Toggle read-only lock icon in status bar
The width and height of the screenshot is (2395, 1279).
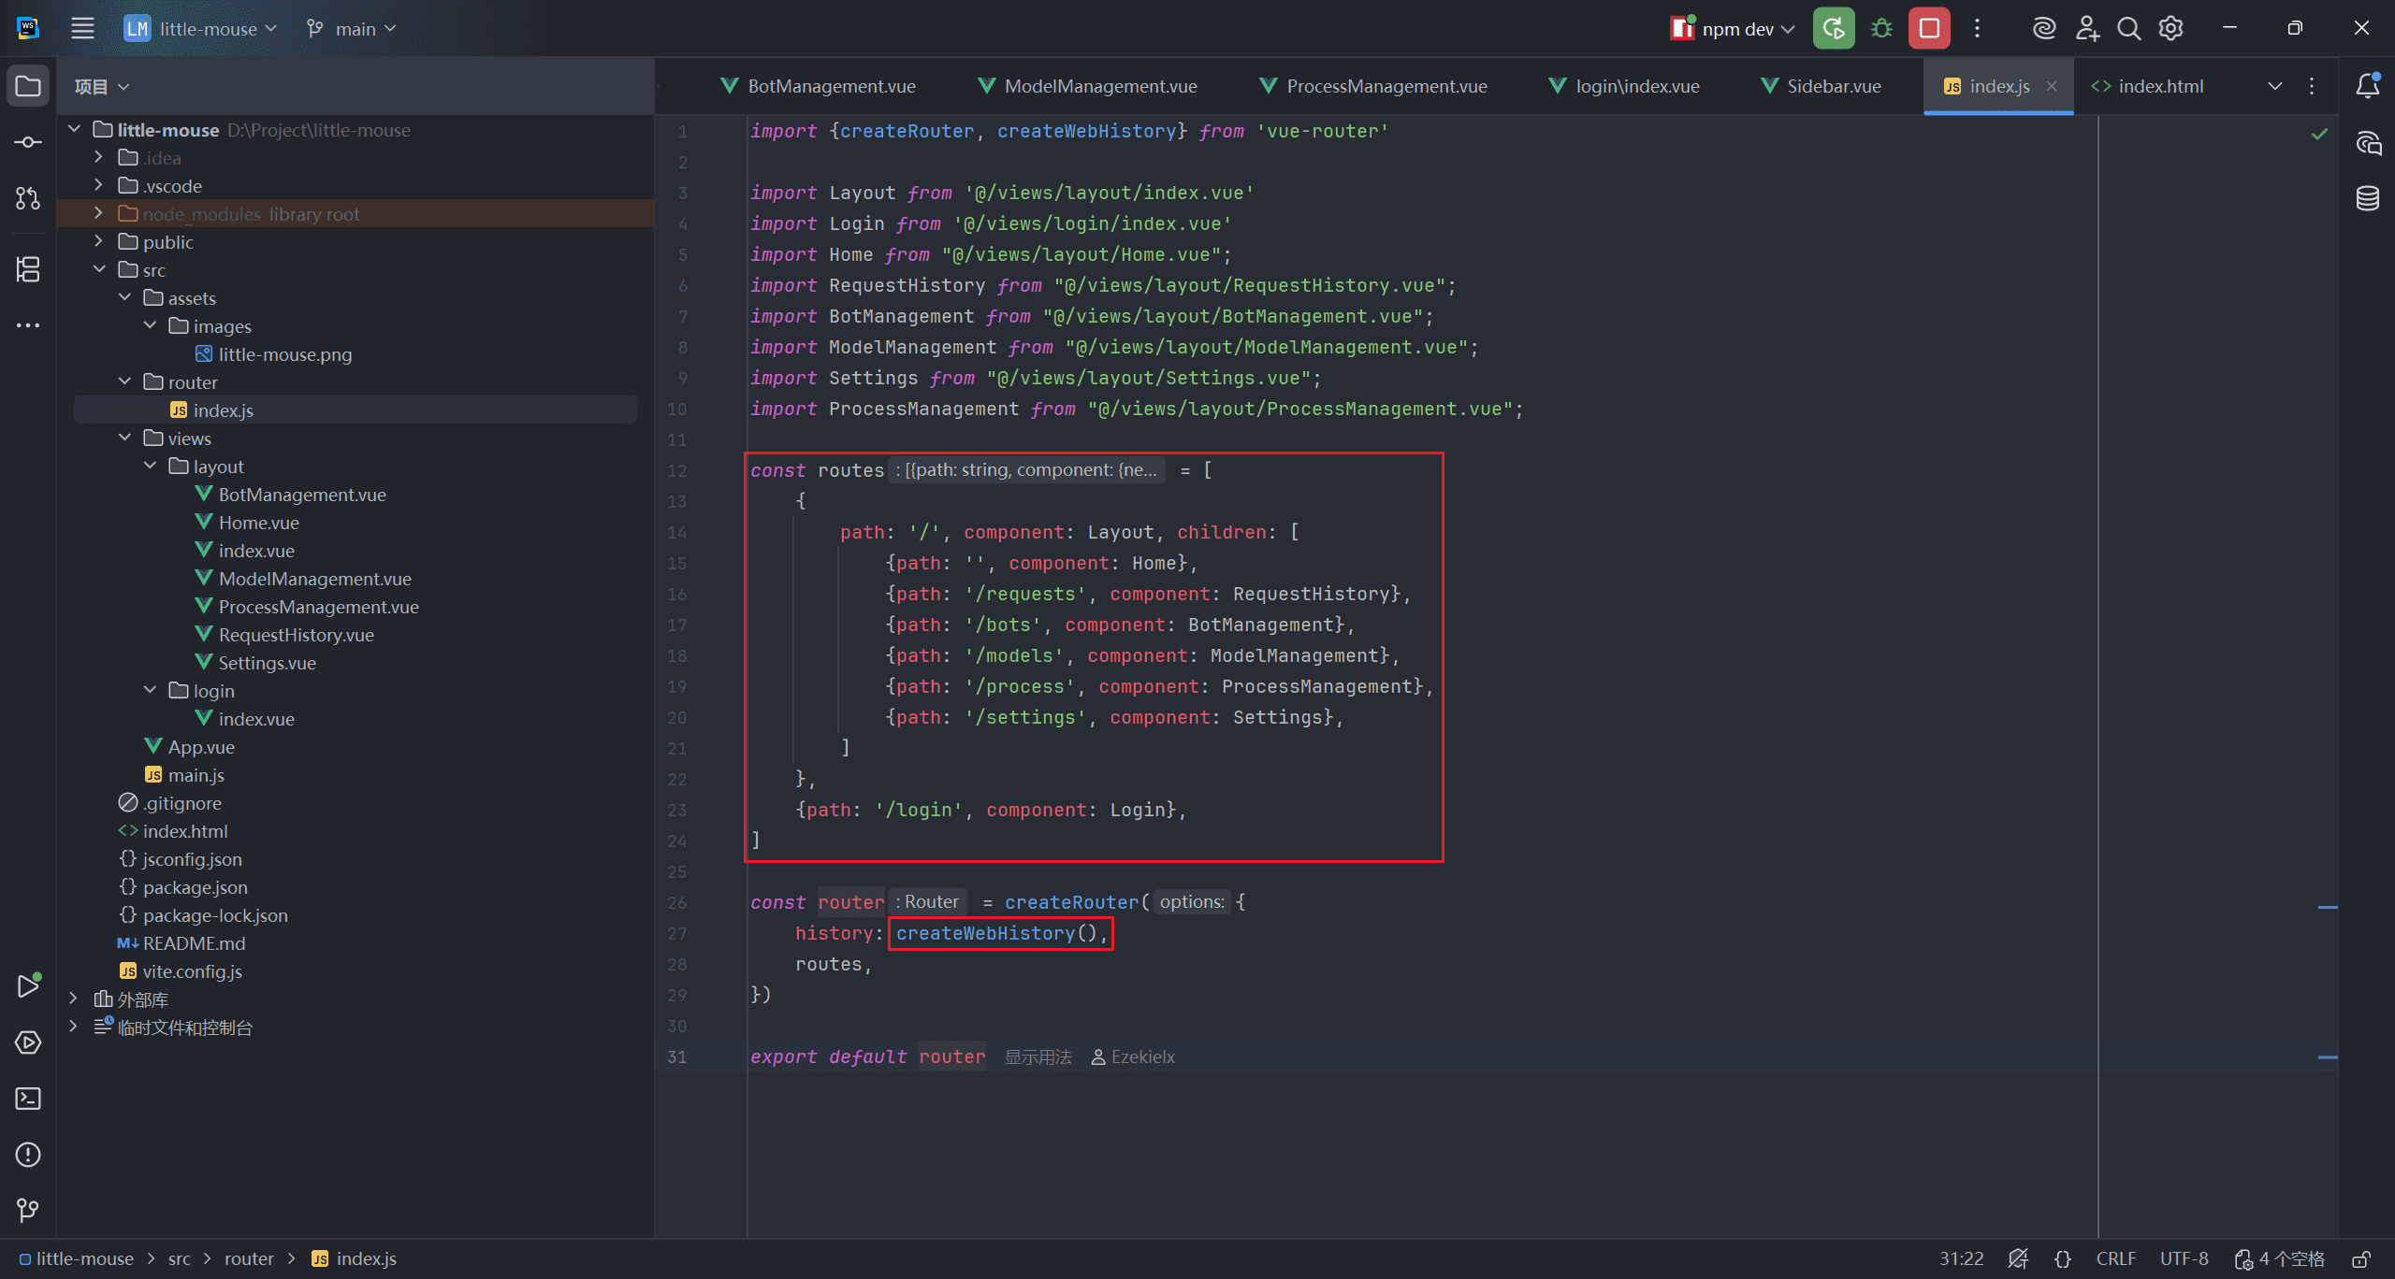2361,1258
